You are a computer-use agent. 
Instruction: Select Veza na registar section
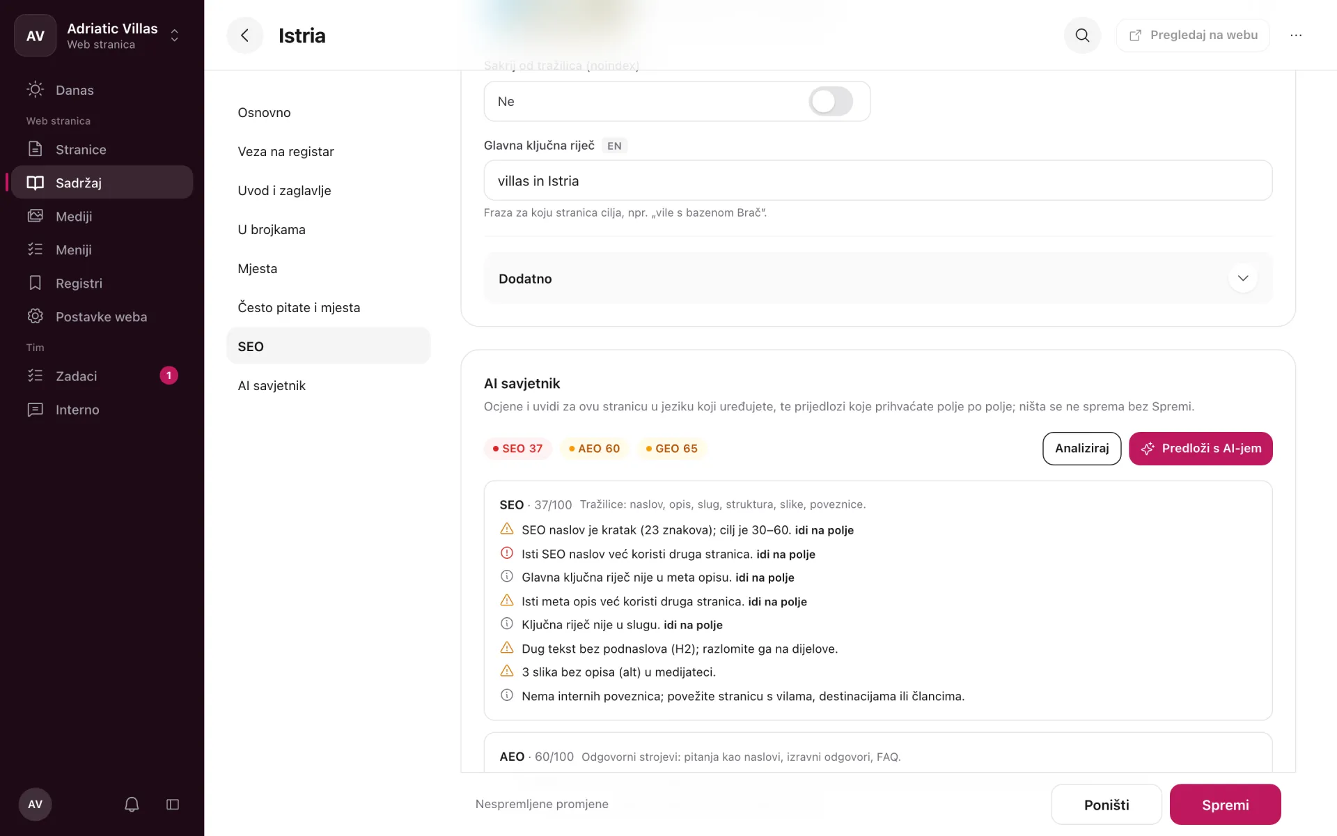tap(329, 152)
